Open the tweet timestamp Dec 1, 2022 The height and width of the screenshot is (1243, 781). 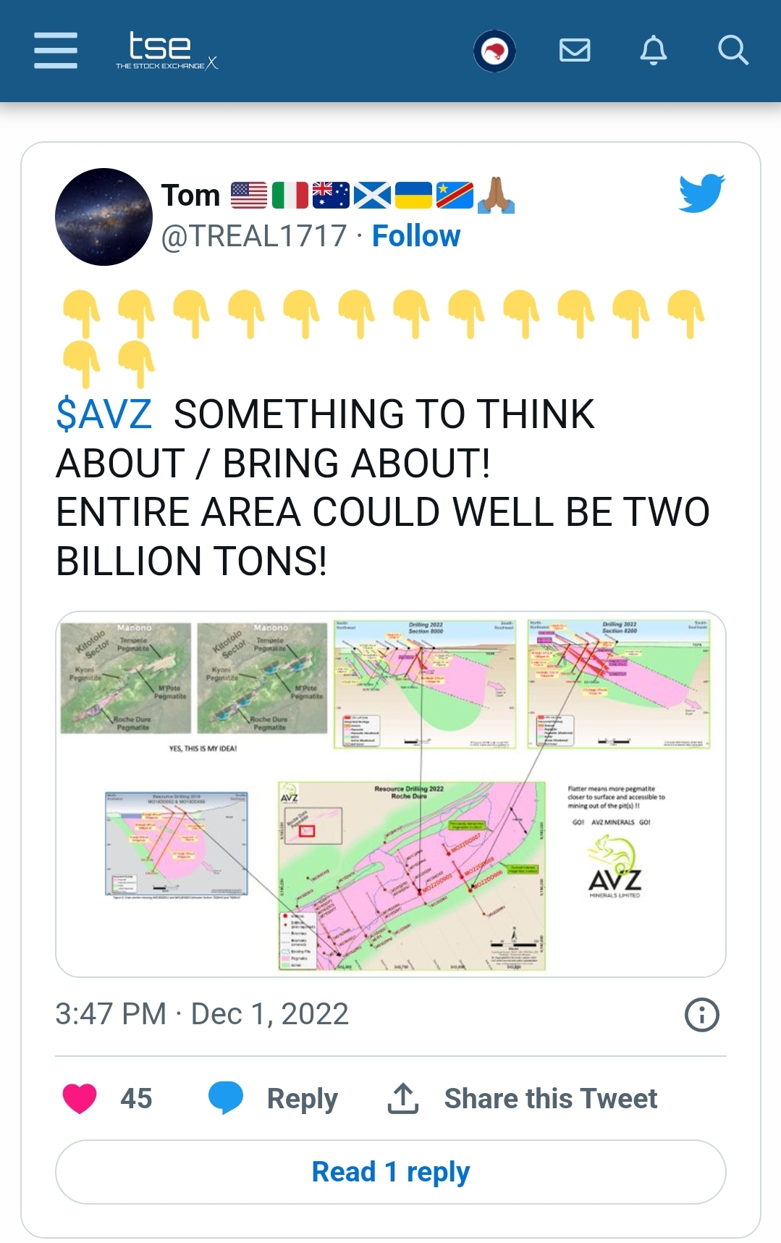click(202, 1014)
